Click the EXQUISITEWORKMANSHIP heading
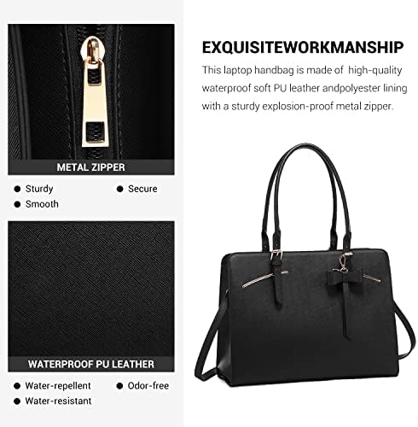The image size is (418, 427). (303, 47)
